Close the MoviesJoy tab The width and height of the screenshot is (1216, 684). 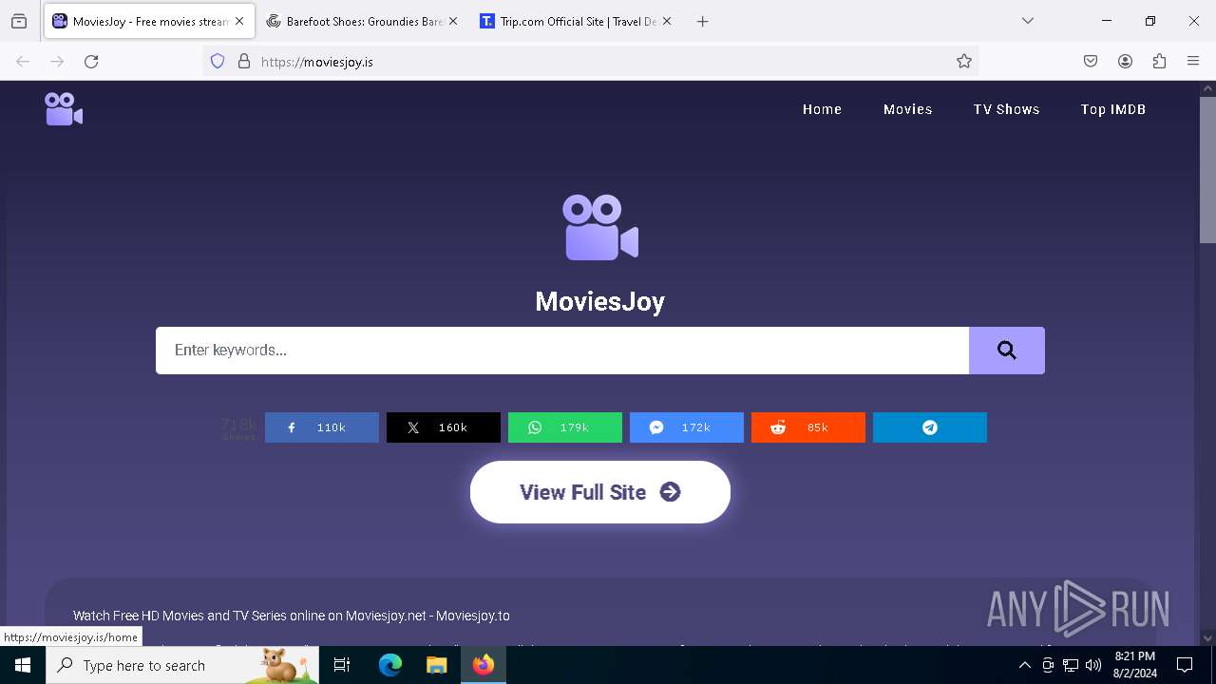click(239, 21)
